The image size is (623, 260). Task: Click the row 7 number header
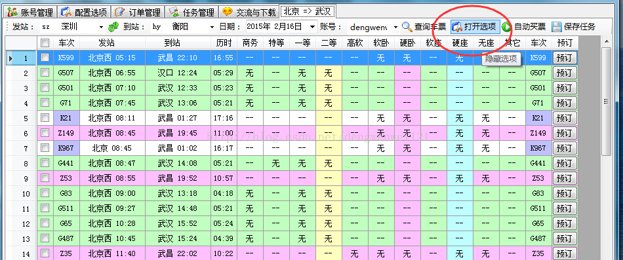[21, 149]
